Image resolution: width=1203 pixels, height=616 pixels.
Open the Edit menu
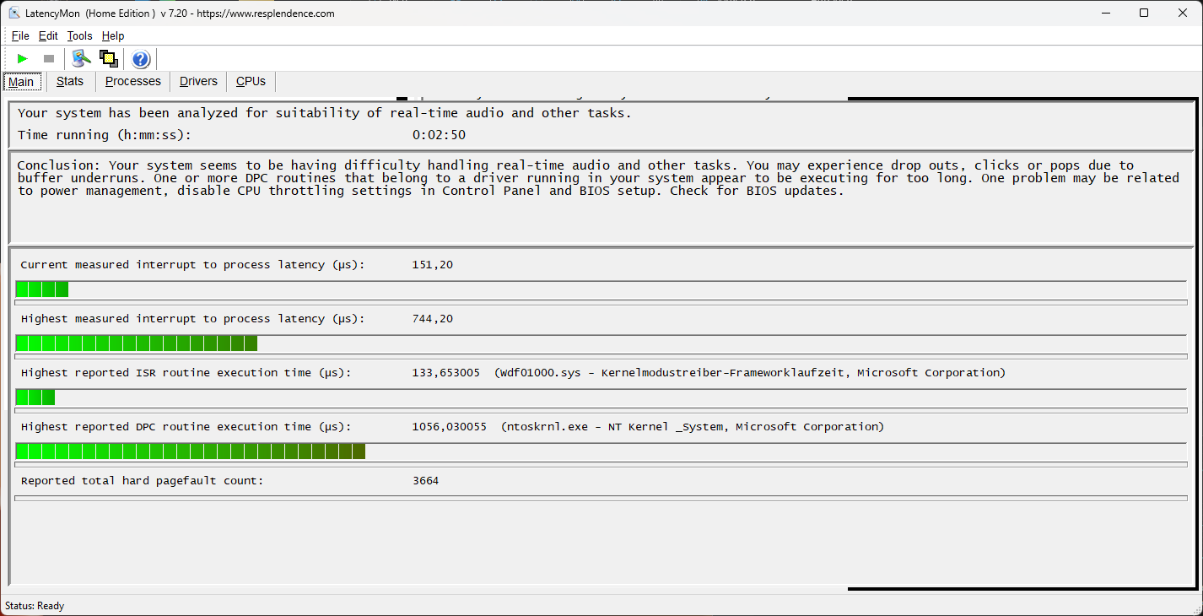pos(48,35)
